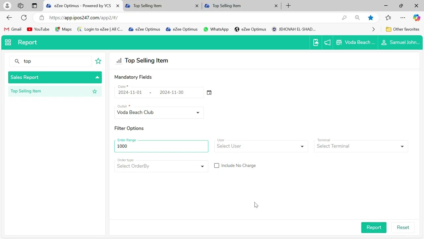Open Gmail bookmark
Screen dimensions: 424x239
tap(13, 29)
